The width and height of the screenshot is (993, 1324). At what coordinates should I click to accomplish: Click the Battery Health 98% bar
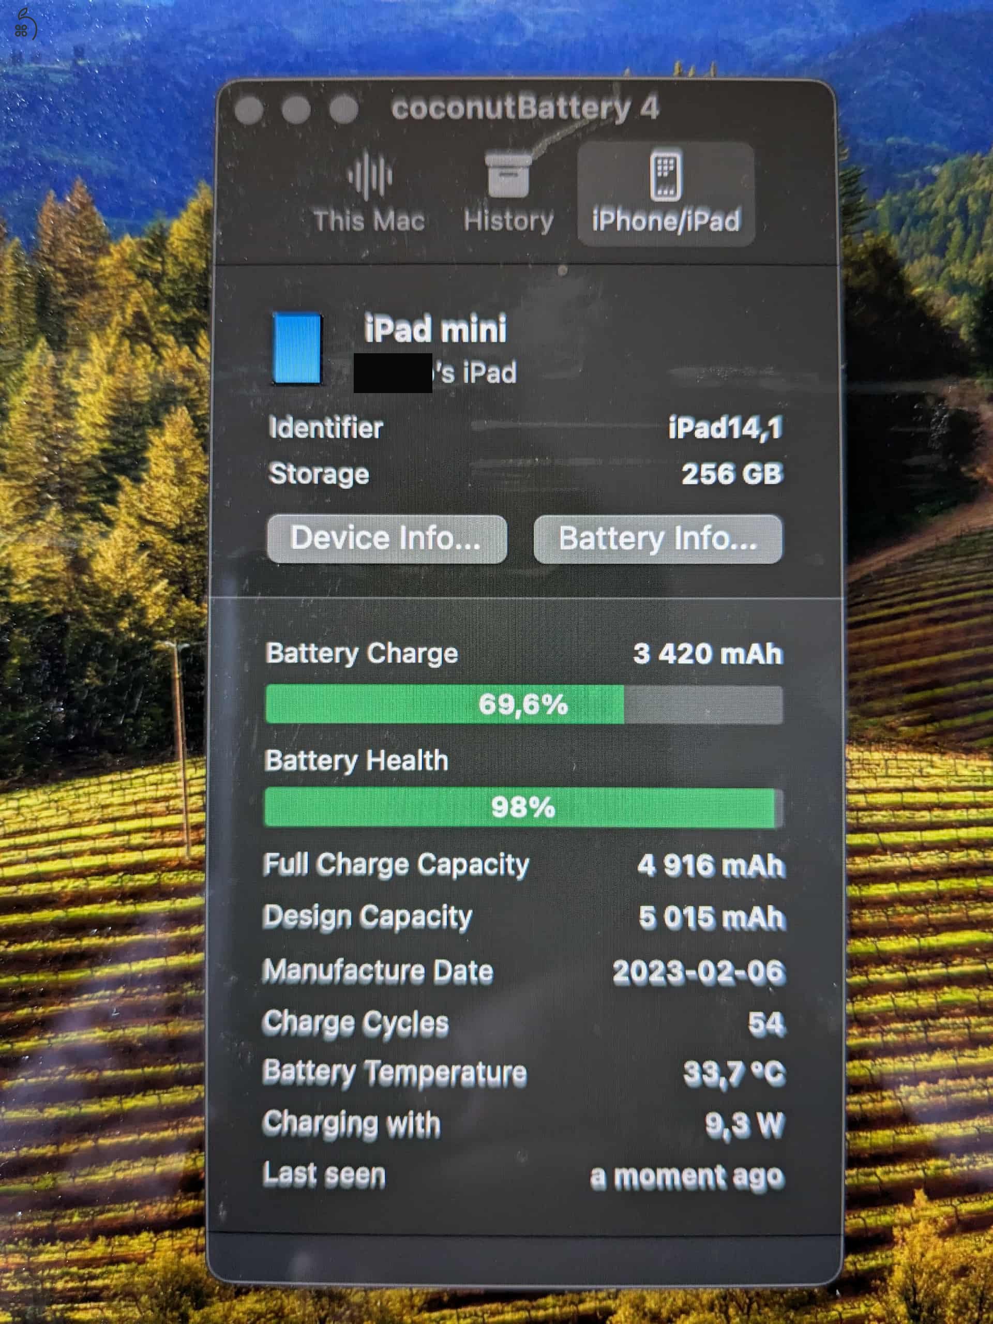coord(524,807)
